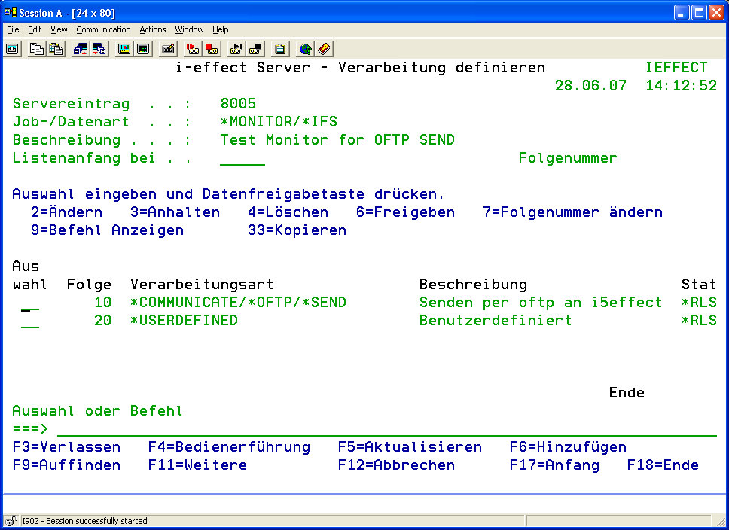Click the Copy toolbar icon
The width and height of the screenshot is (729, 530).
coord(37,49)
